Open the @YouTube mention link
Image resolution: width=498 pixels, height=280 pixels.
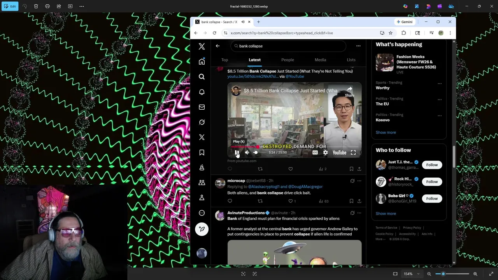coord(295,76)
